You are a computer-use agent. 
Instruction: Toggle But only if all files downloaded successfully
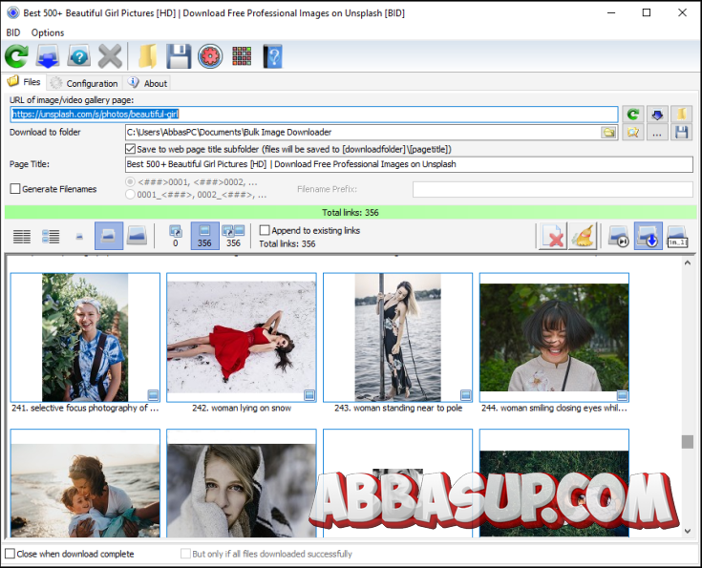click(185, 554)
